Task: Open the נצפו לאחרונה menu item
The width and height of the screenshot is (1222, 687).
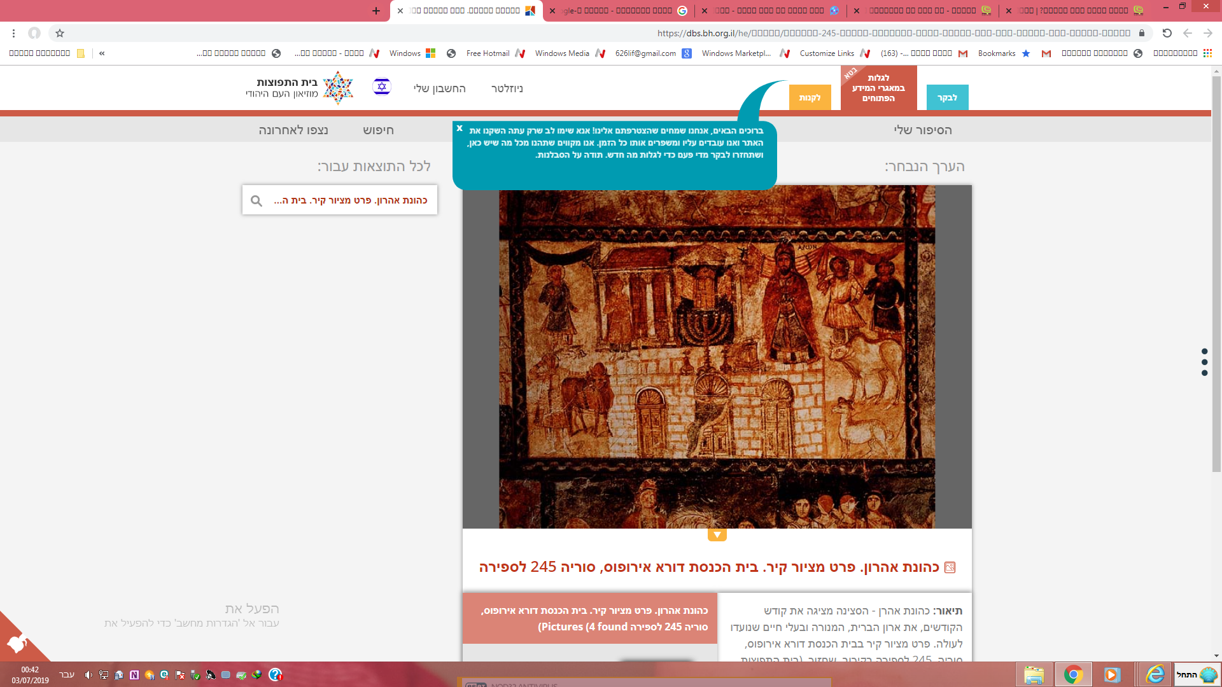Action: tap(293, 130)
